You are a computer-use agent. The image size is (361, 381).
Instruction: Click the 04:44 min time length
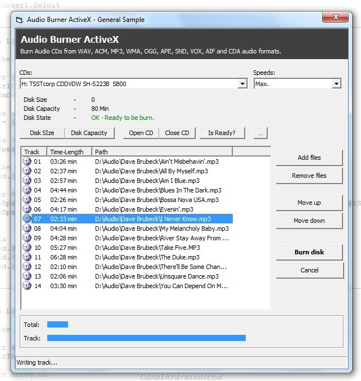64,190
